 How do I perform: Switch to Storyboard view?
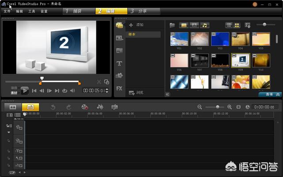pos(13,107)
